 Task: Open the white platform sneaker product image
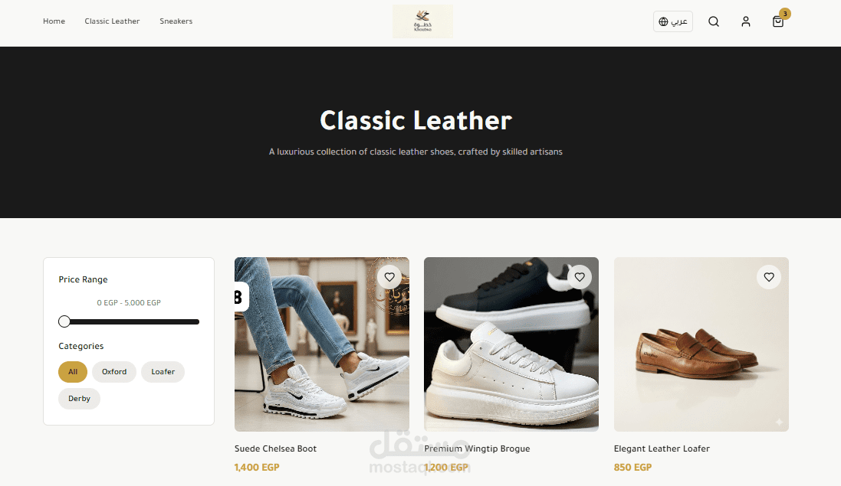coord(511,344)
